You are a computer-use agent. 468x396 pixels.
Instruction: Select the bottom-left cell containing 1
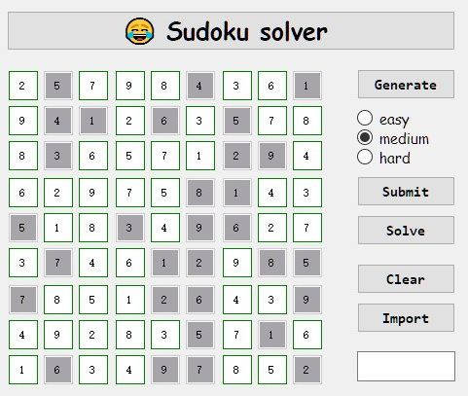click(x=23, y=370)
